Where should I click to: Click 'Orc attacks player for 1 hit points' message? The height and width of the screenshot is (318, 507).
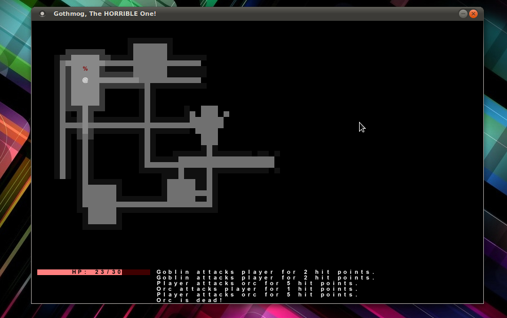257,289
